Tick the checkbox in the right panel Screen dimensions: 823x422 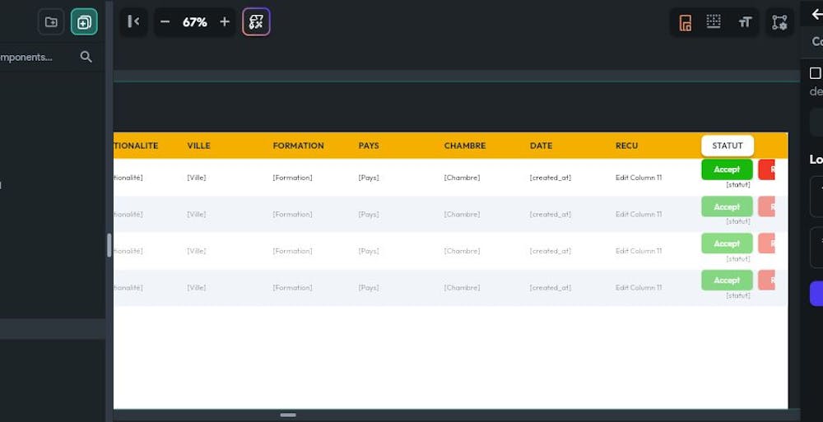click(x=815, y=73)
